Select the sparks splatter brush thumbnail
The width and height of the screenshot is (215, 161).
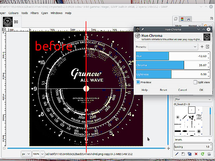point(192,117)
